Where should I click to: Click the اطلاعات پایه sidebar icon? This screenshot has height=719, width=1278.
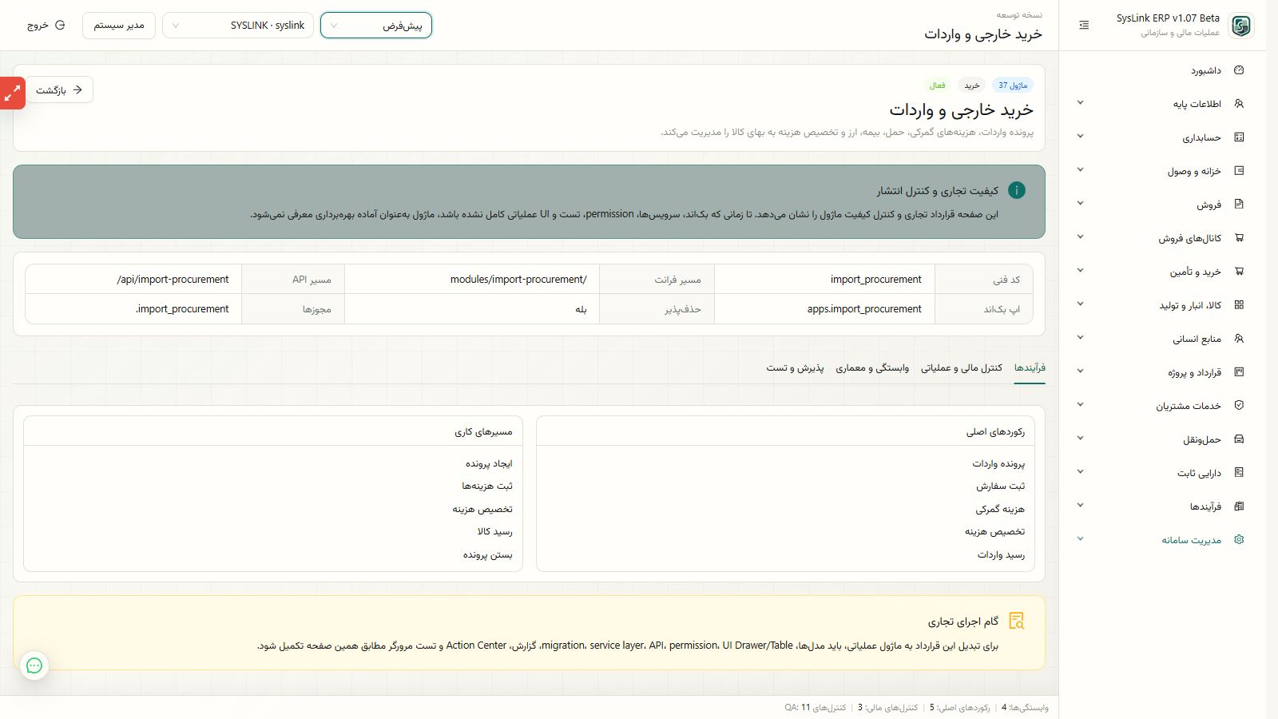pos(1239,104)
